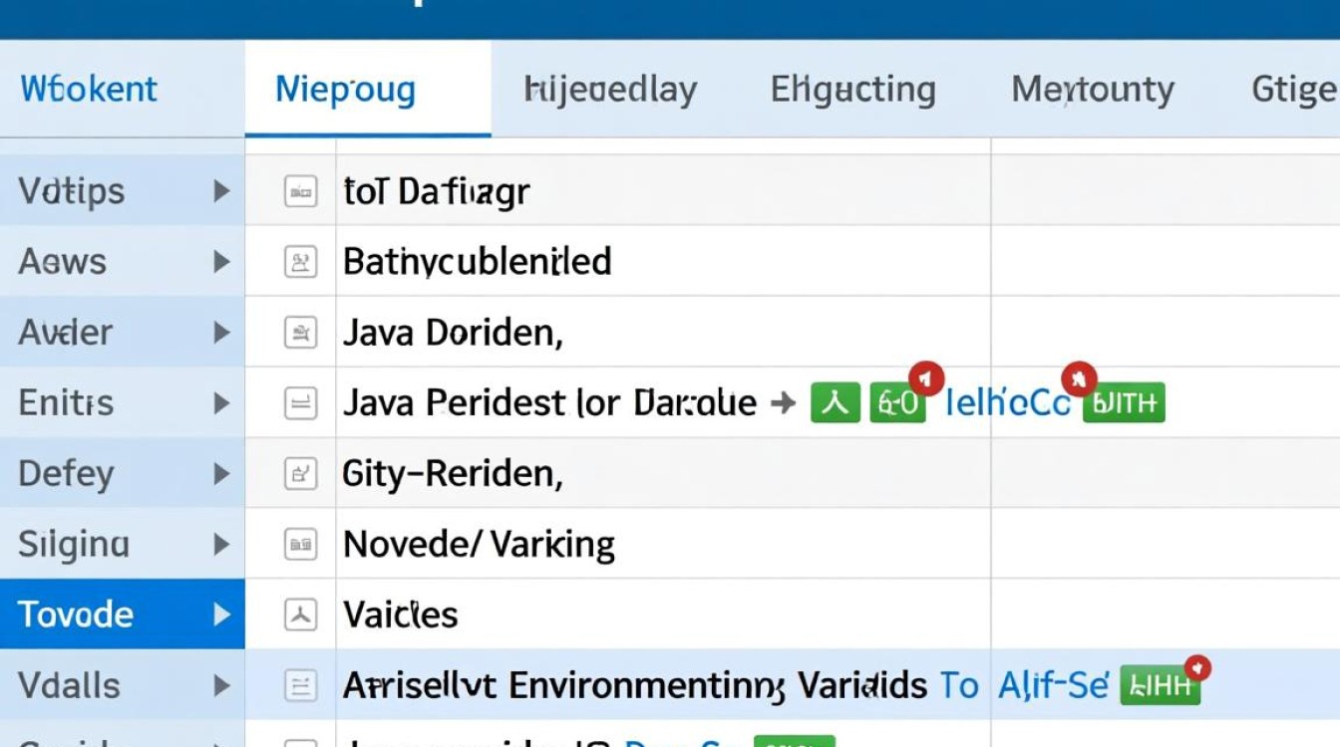Click the icon next to "Java Doriden,"

point(300,332)
